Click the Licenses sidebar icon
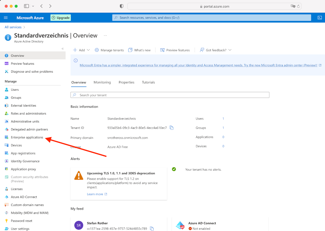The image size is (325, 231). [x=6, y=189]
